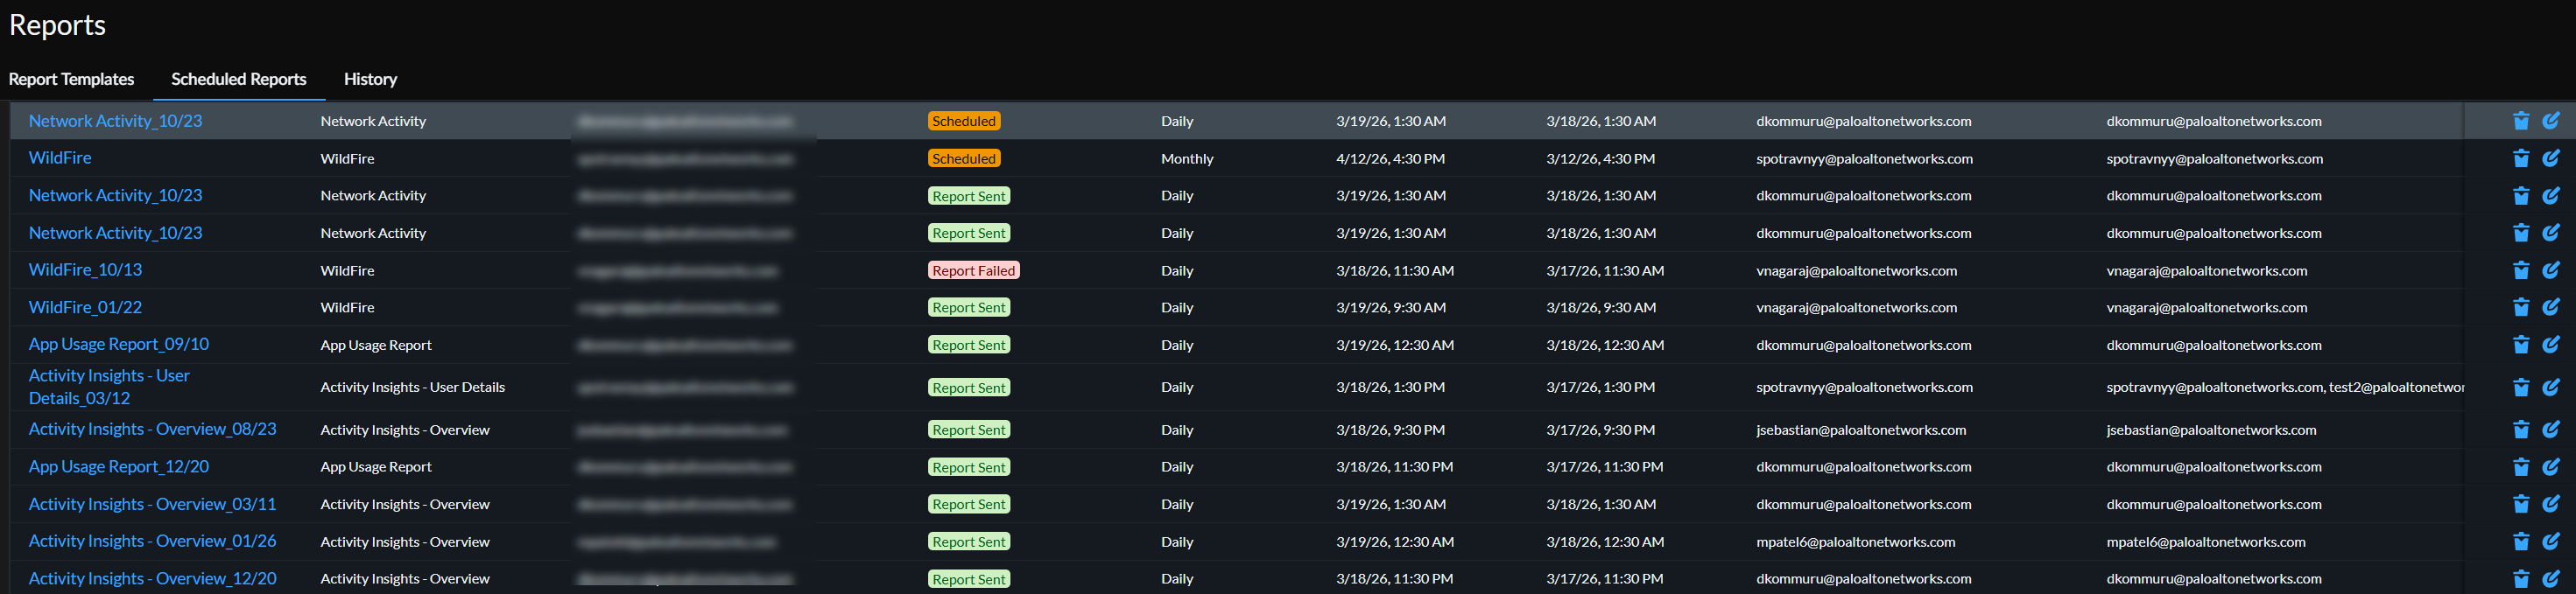The height and width of the screenshot is (594, 2576).
Task: Delete App Usage Report_09/10
Action: 2520,345
